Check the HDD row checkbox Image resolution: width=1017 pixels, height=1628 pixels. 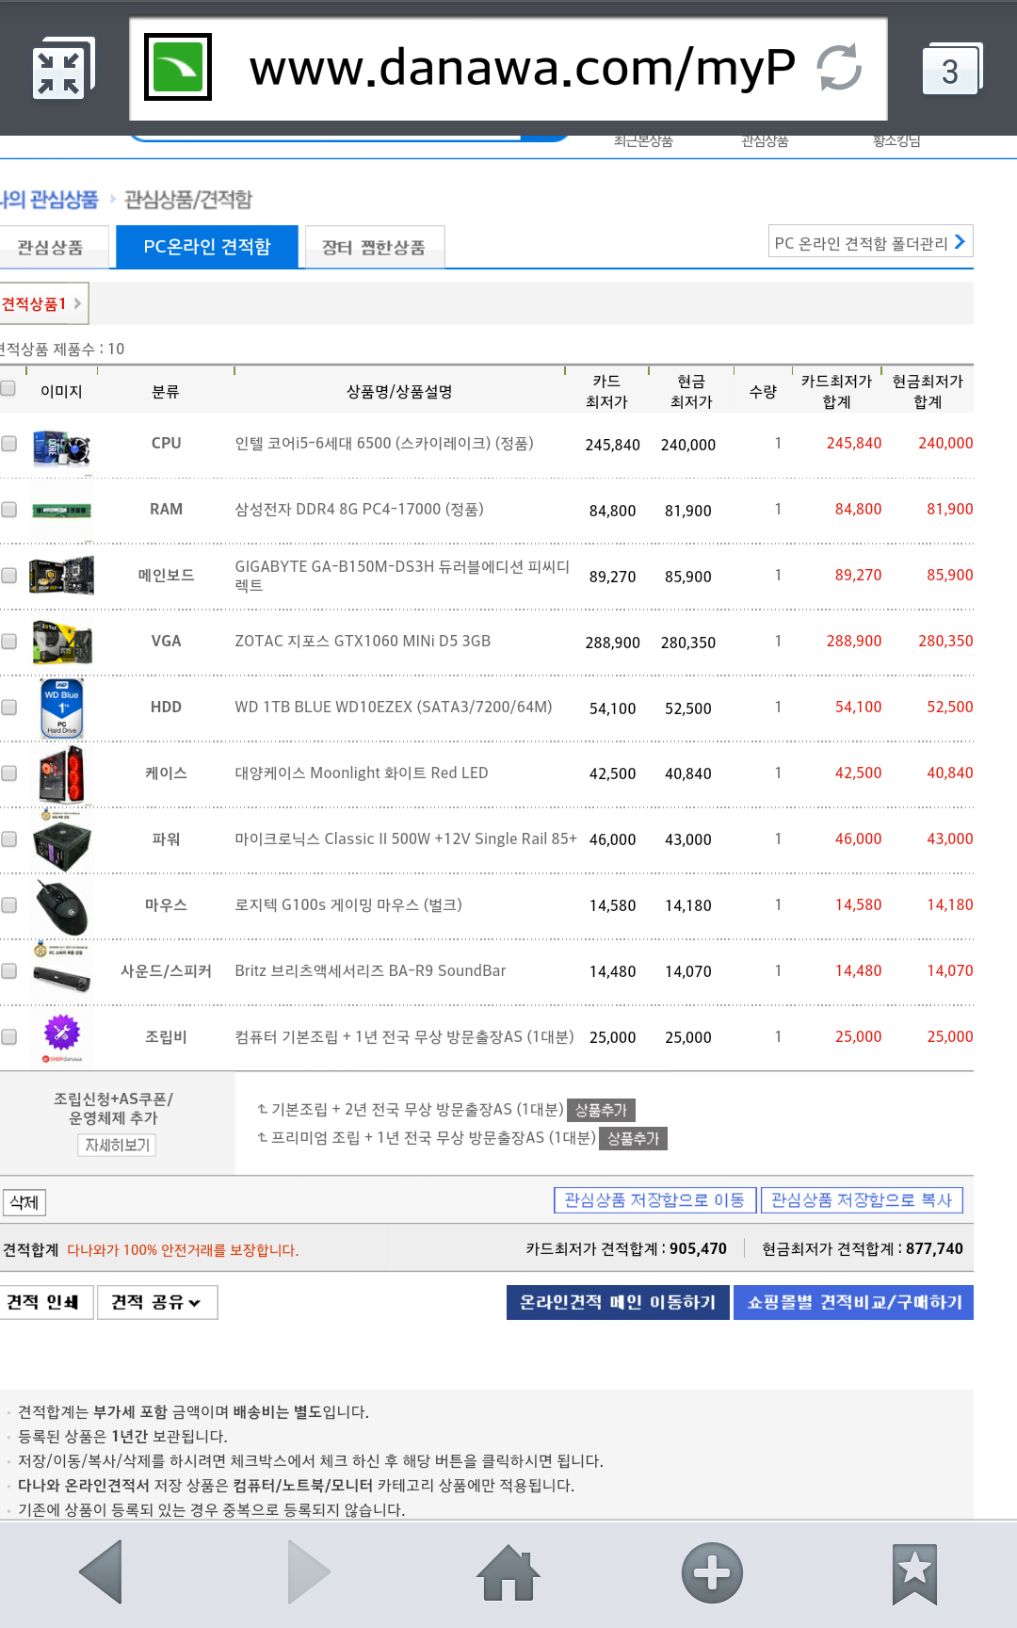click(8, 707)
